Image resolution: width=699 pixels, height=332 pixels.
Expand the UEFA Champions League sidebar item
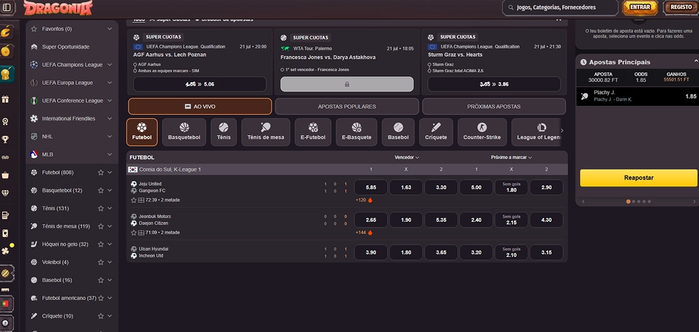click(72, 65)
